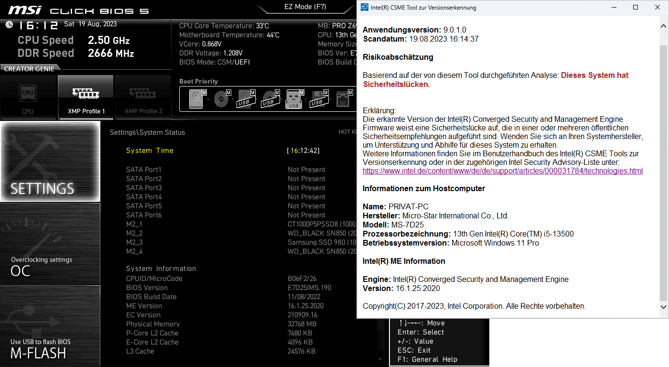Select the M2_1 drive row

(x=241, y=224)
